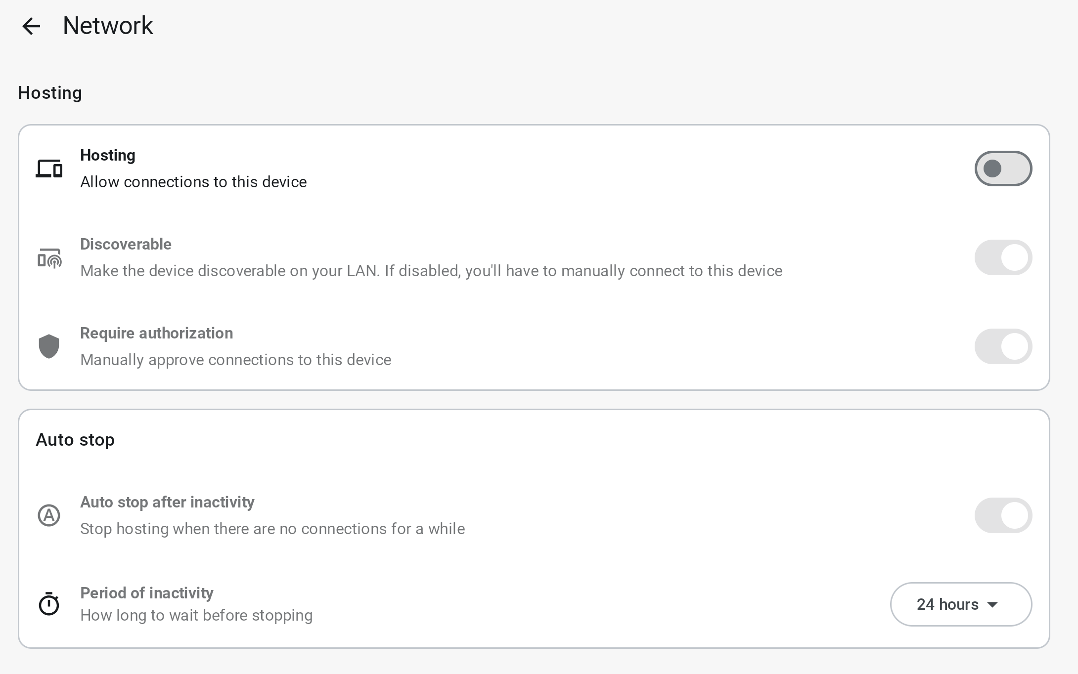Image resolution: width=1078 pixels, height=674 pixels.
Task: Click the Hosting devices icon
Action: 49,168
